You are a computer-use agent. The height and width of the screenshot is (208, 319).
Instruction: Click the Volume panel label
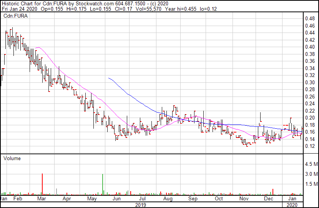point(12,158)
